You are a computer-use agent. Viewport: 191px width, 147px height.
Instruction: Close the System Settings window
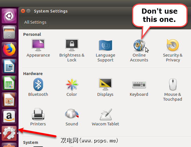click(23, 11)
